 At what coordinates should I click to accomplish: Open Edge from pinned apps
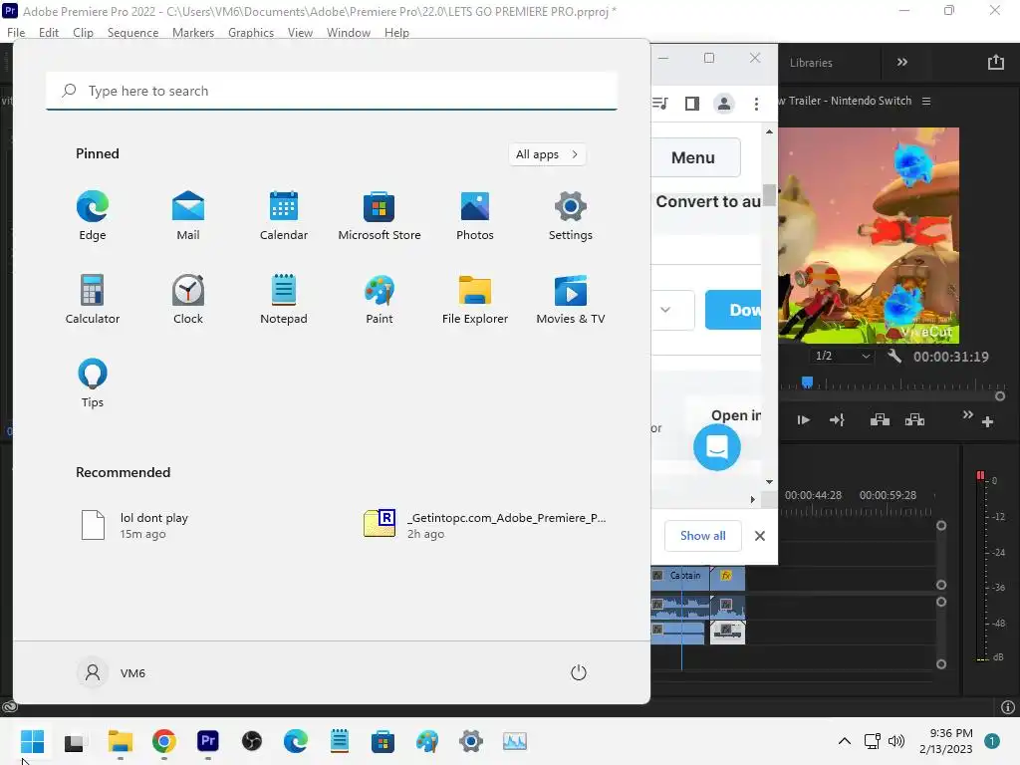click(93, 216)
